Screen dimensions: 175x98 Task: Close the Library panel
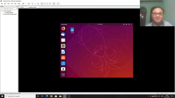coord(17,6)
